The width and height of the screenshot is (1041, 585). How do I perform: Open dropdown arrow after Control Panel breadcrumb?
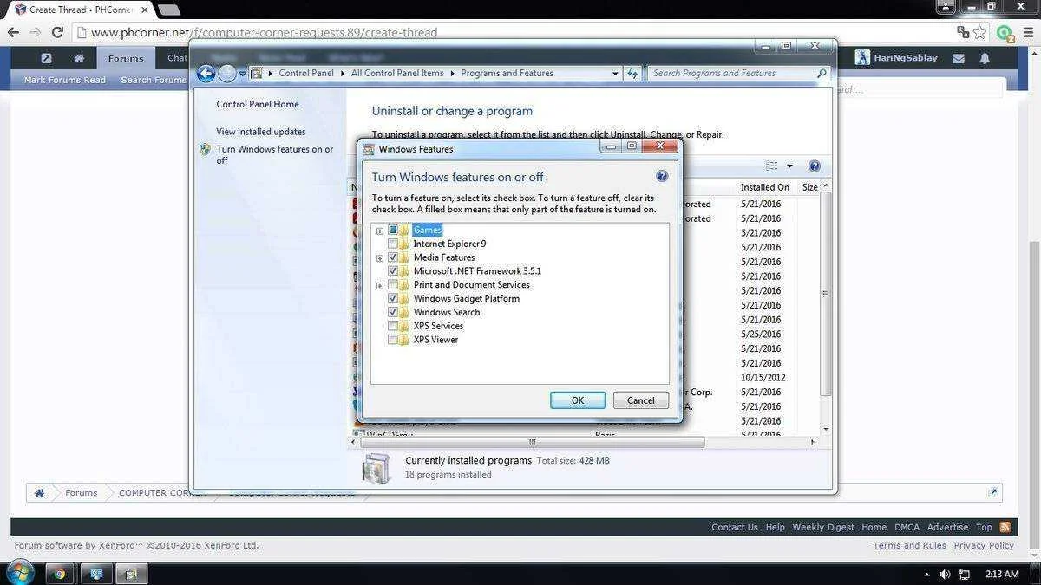coord(342,74)
